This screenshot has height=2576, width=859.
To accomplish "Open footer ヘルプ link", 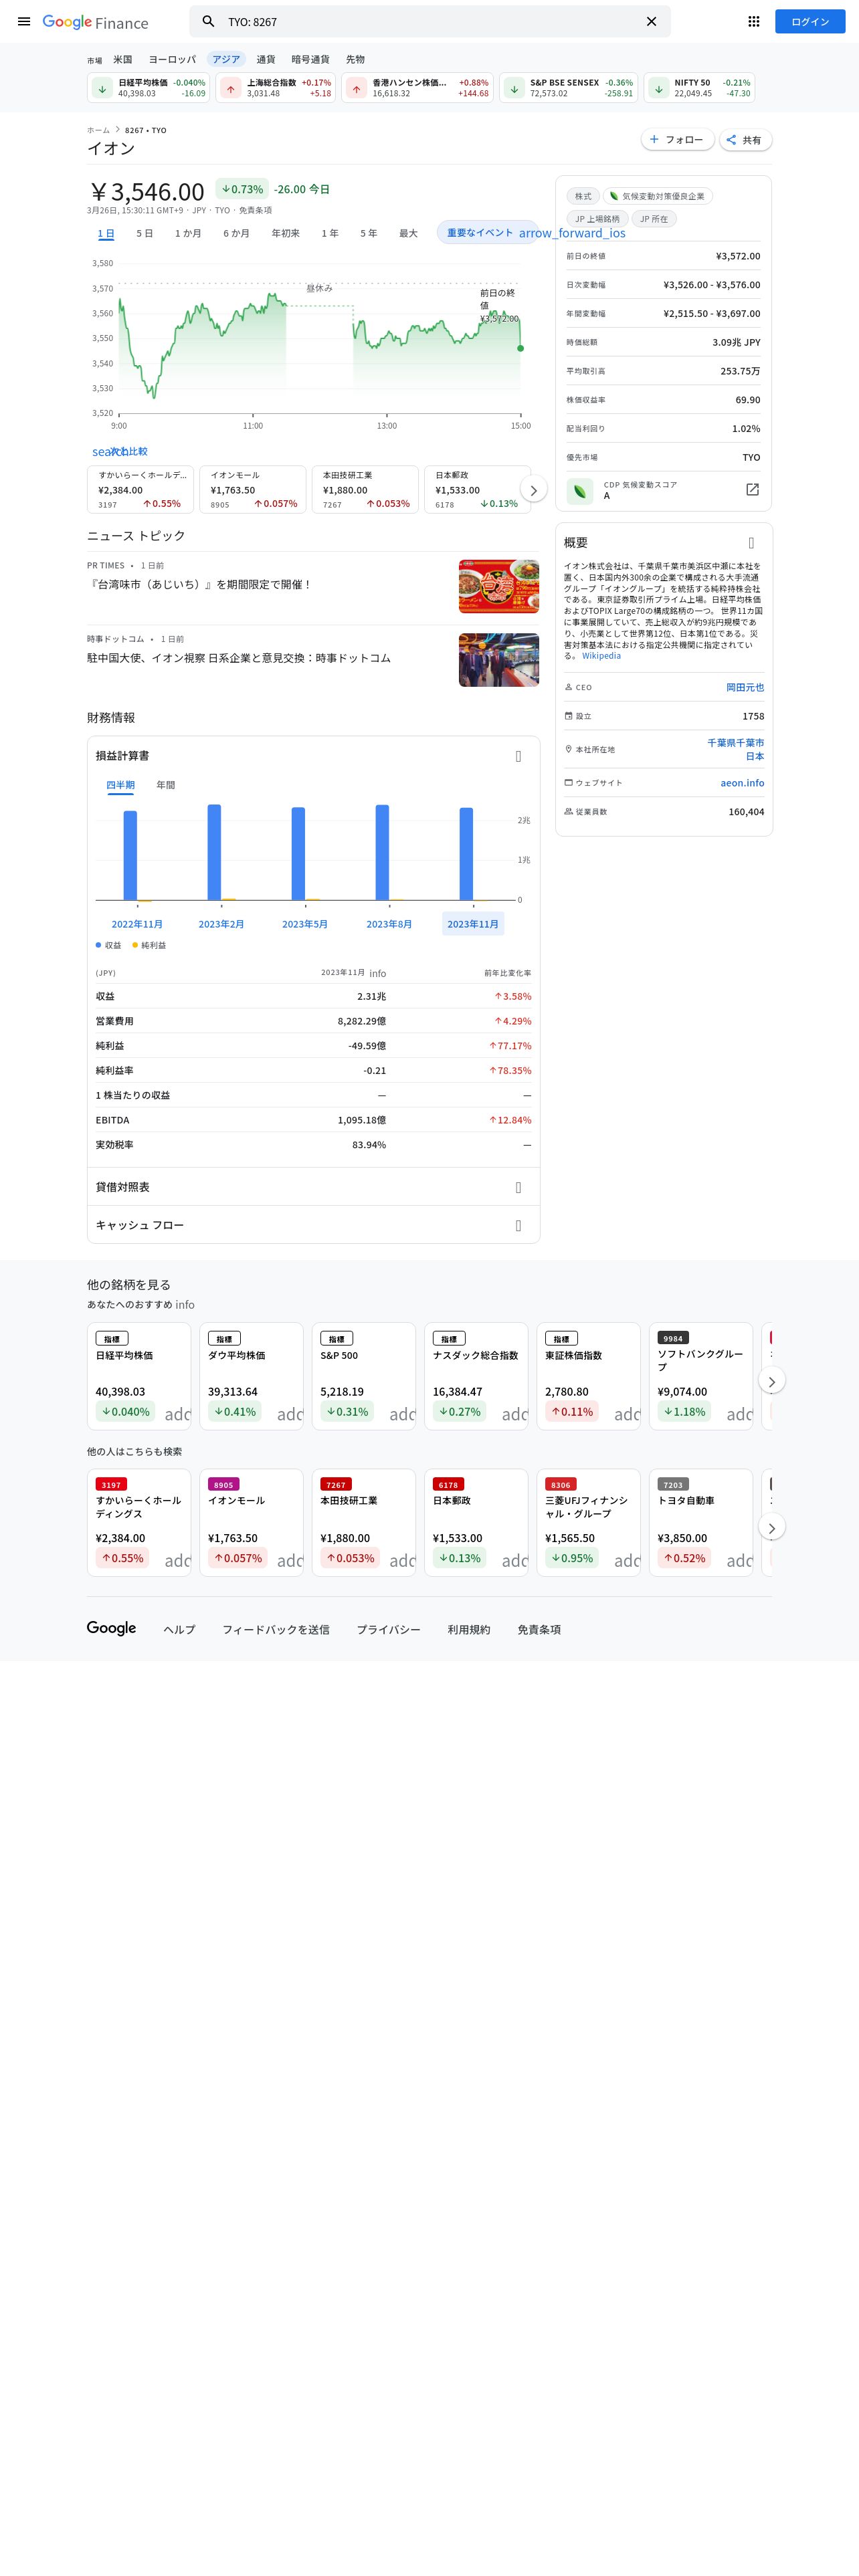I will pyautogui.click(x=180, y=1629).
